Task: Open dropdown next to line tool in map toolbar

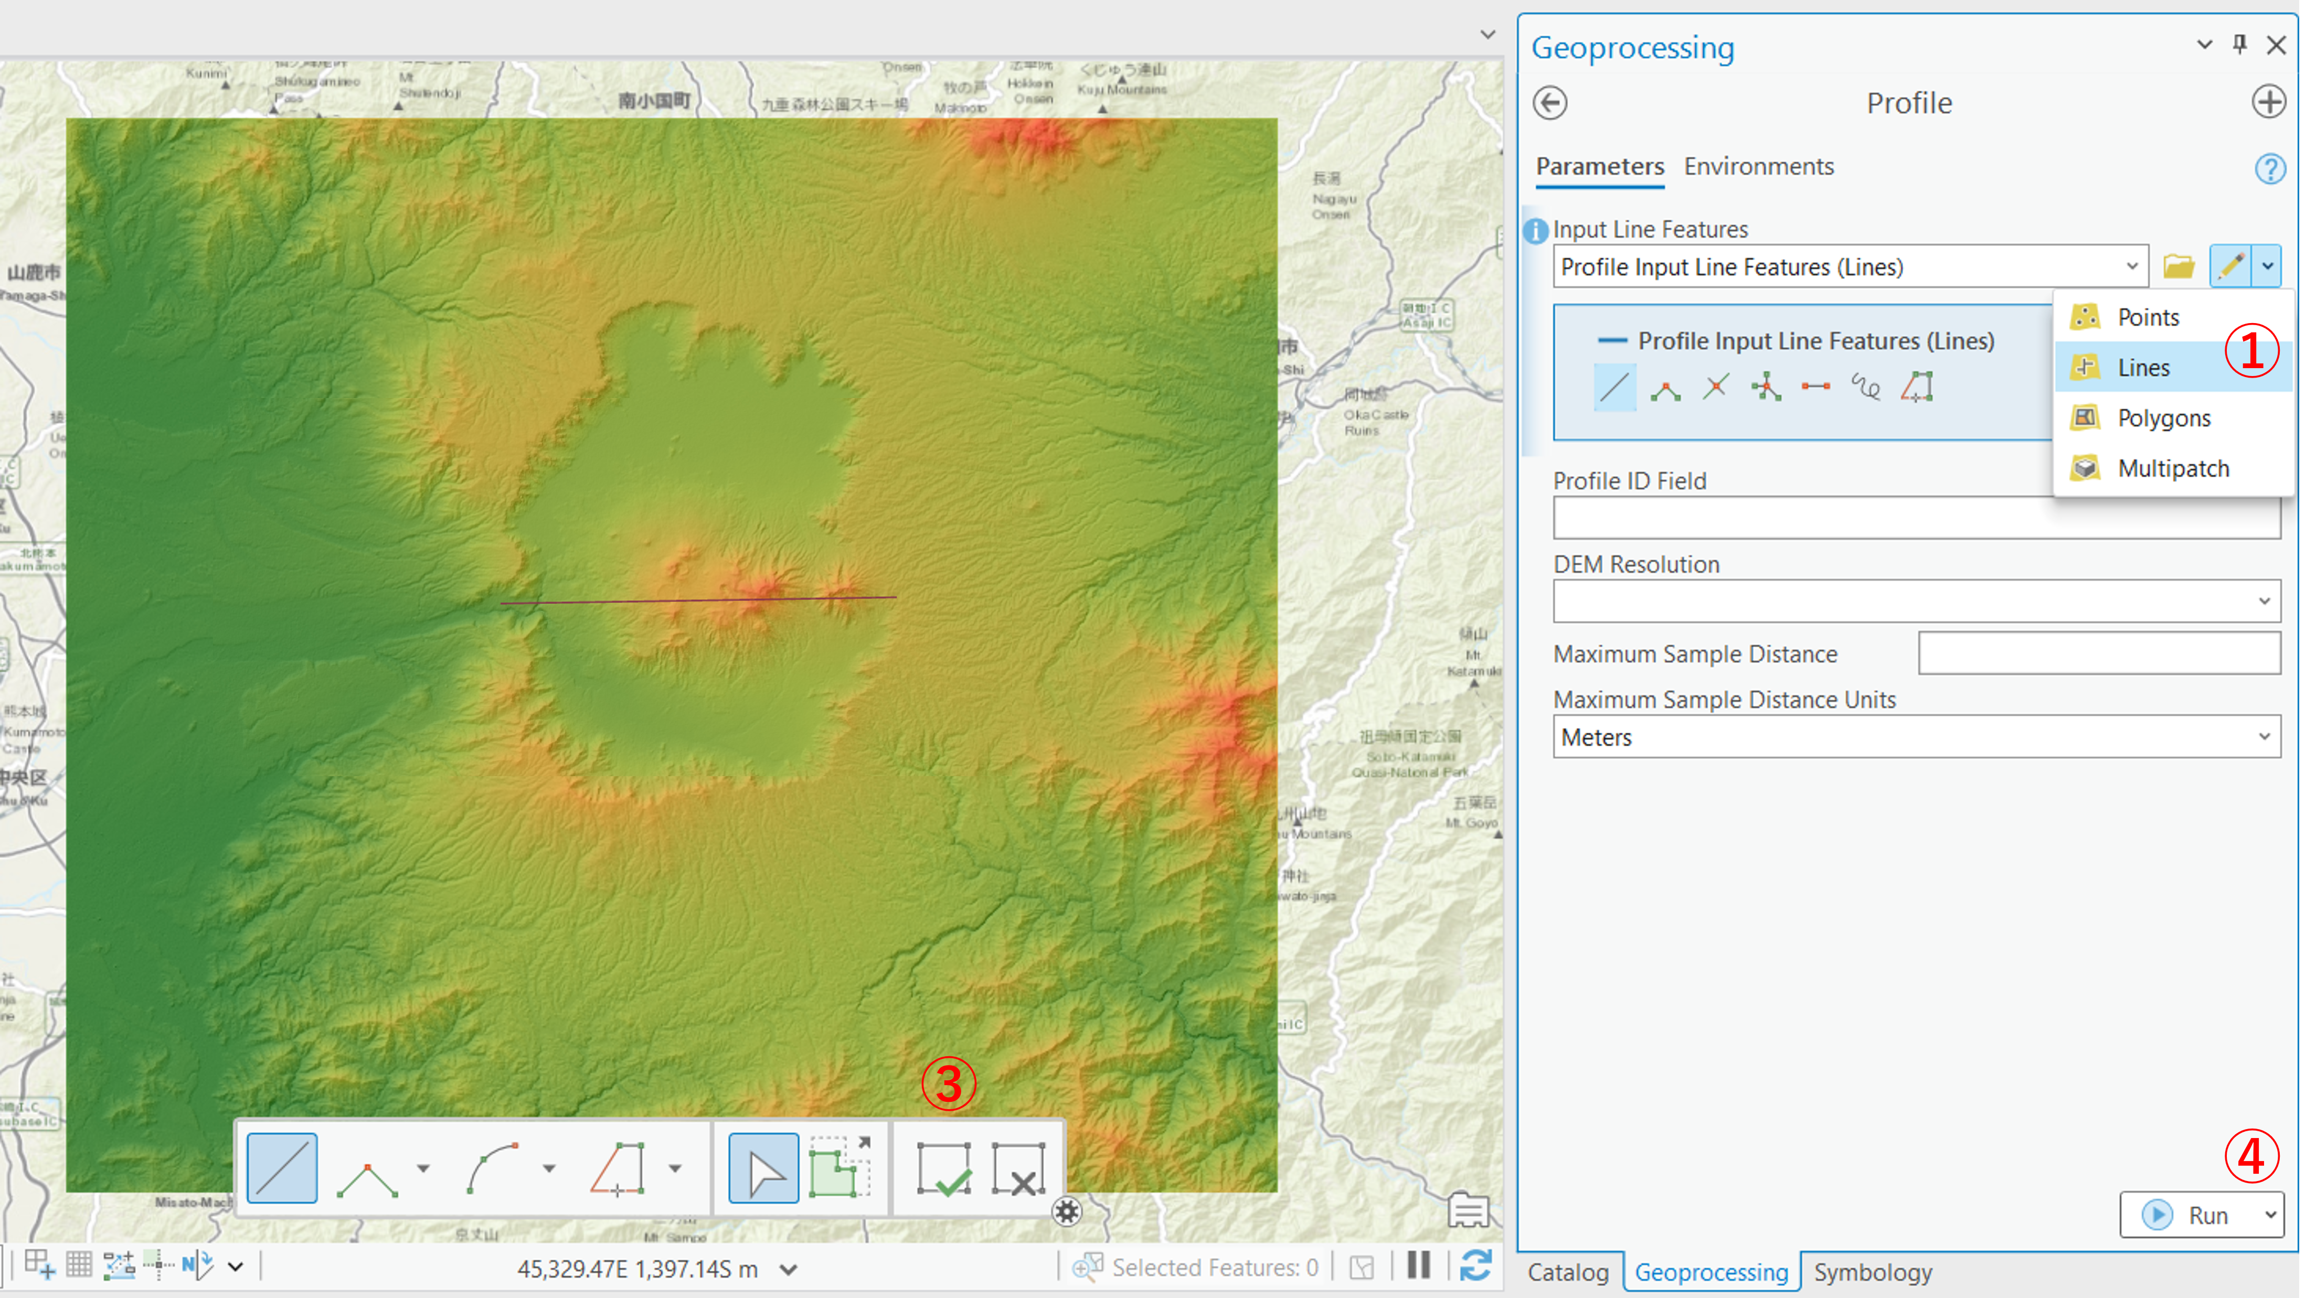Action: tap(423, 1168)
